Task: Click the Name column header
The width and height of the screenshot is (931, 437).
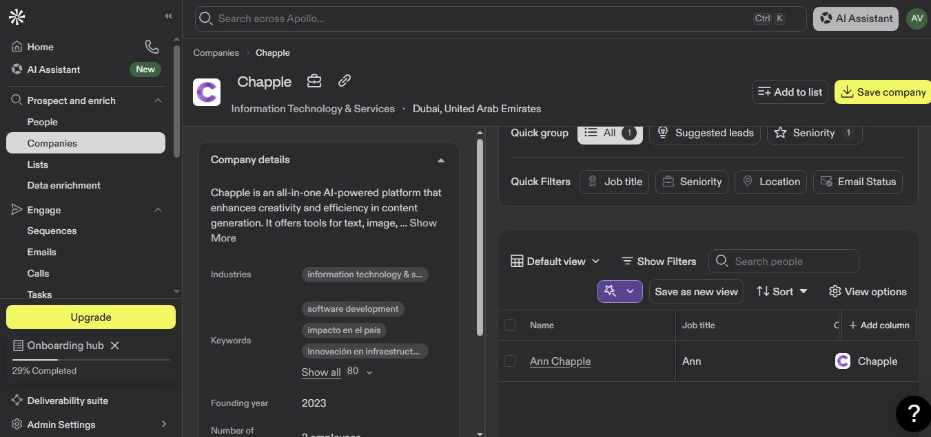Action: click(x=542, y=326)
